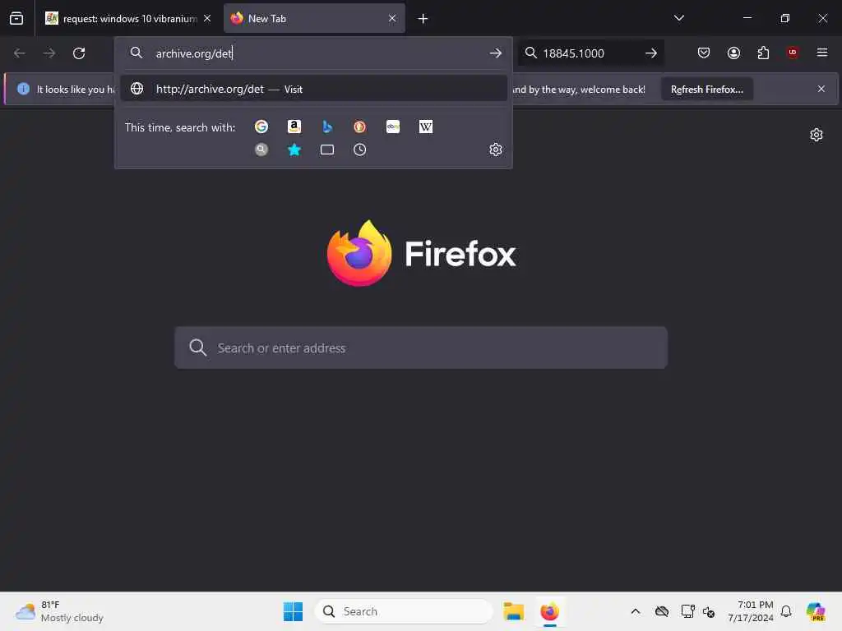Click the go arrow in the search bar
The height and width of the screenshot is (631, 842).
[x=651, y=53]
